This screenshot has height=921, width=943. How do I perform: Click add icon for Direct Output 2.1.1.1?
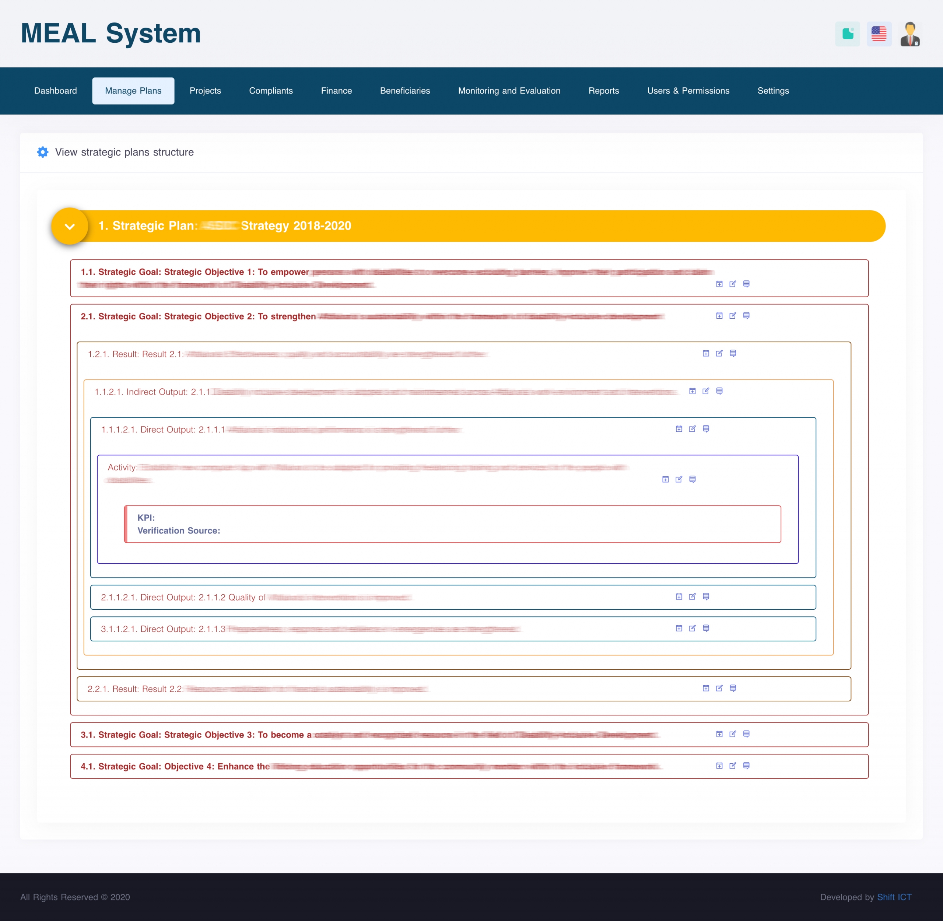click(679, 428)
